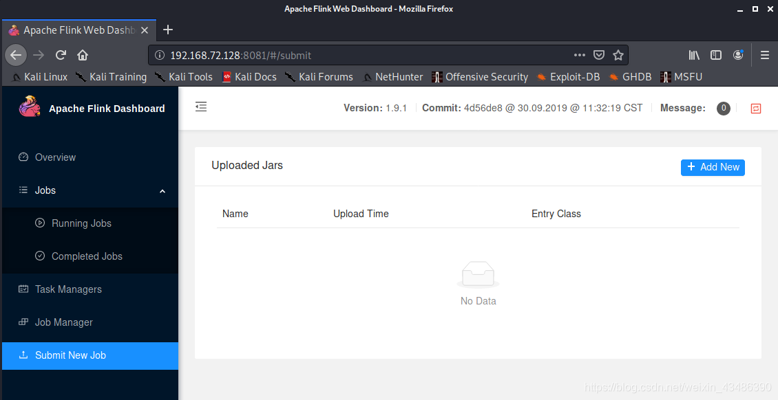Go to Running Jobs
The image size is (778, 400).
[90, 223]
